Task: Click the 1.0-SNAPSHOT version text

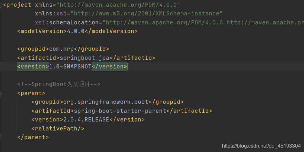Action: tap(70, 67)
